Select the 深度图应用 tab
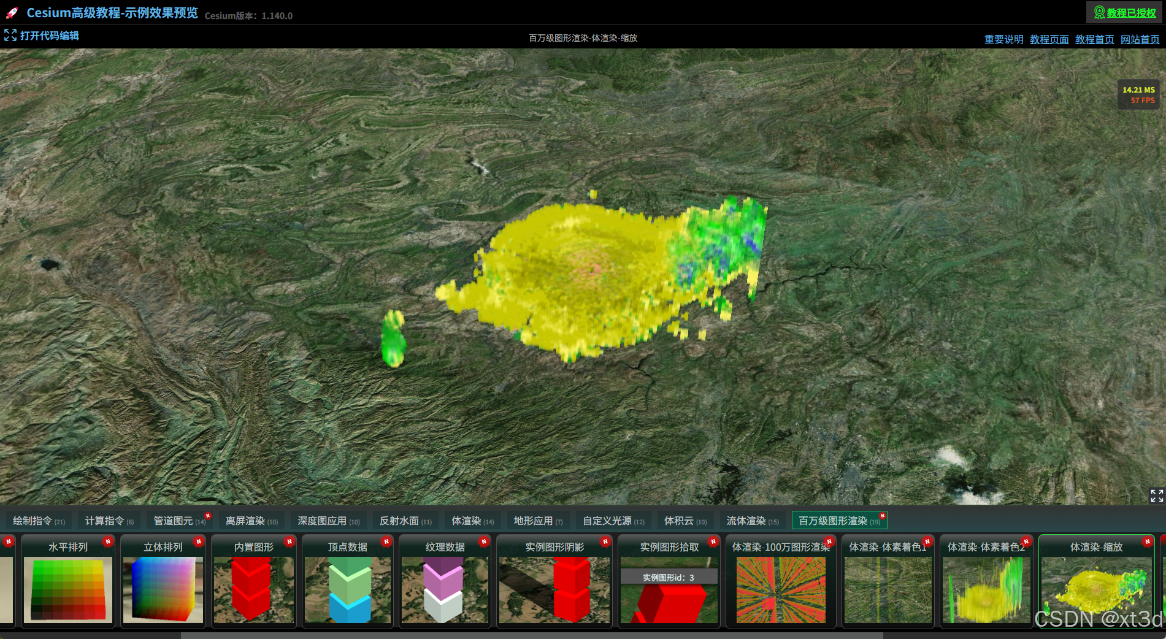The image size is (1166, 639). [x=329, y=521]
